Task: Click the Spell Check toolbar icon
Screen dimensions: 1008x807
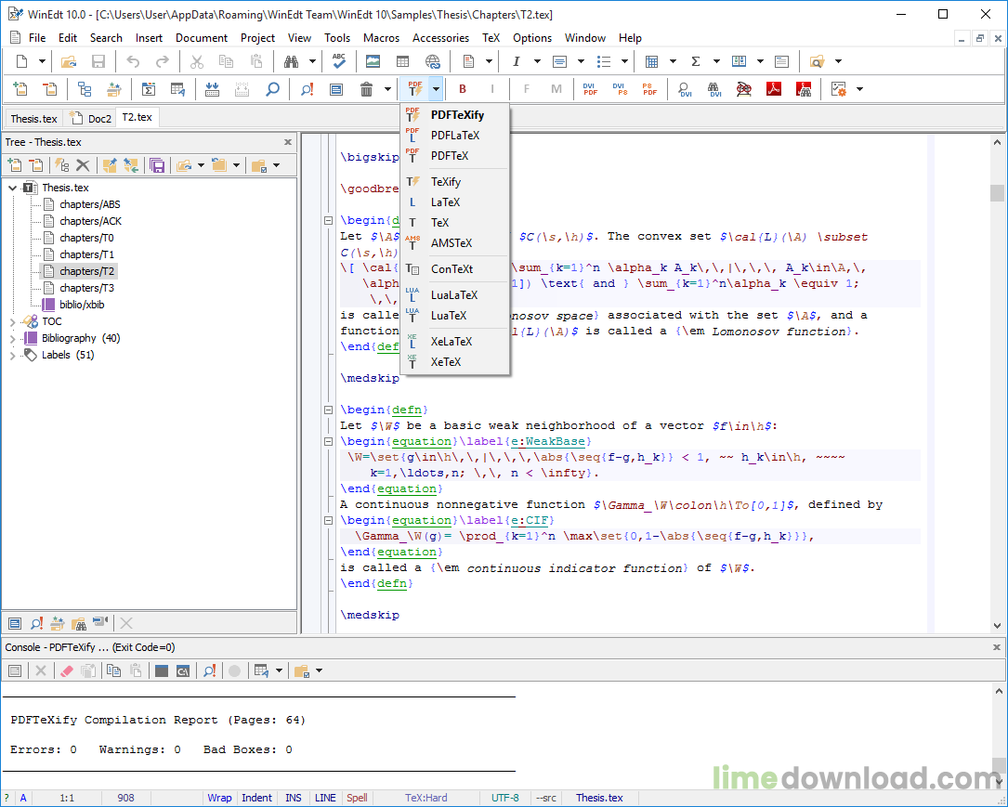Action: click(x=339, y=61)
